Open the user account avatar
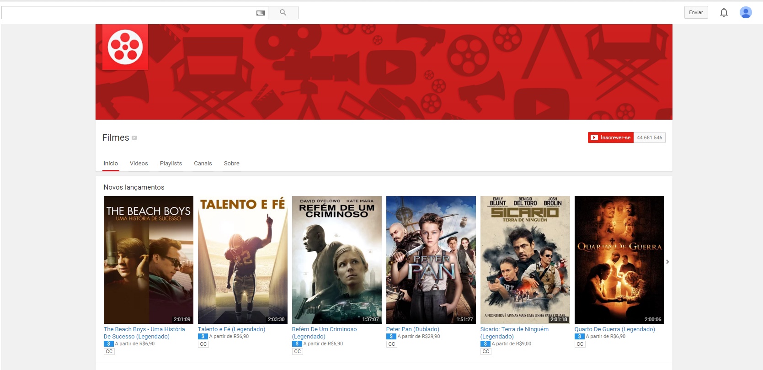The height and width of the screenshot is (370, 763). [x=746, y=12]
